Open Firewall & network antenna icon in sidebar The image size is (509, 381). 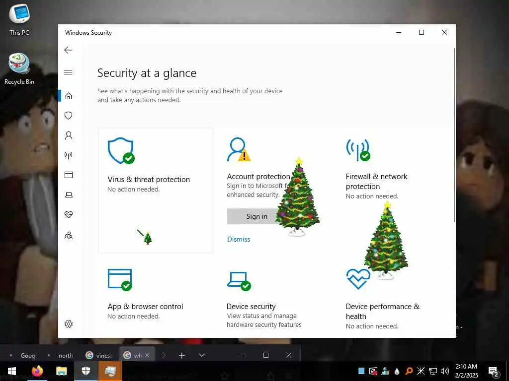pos(68,155)
